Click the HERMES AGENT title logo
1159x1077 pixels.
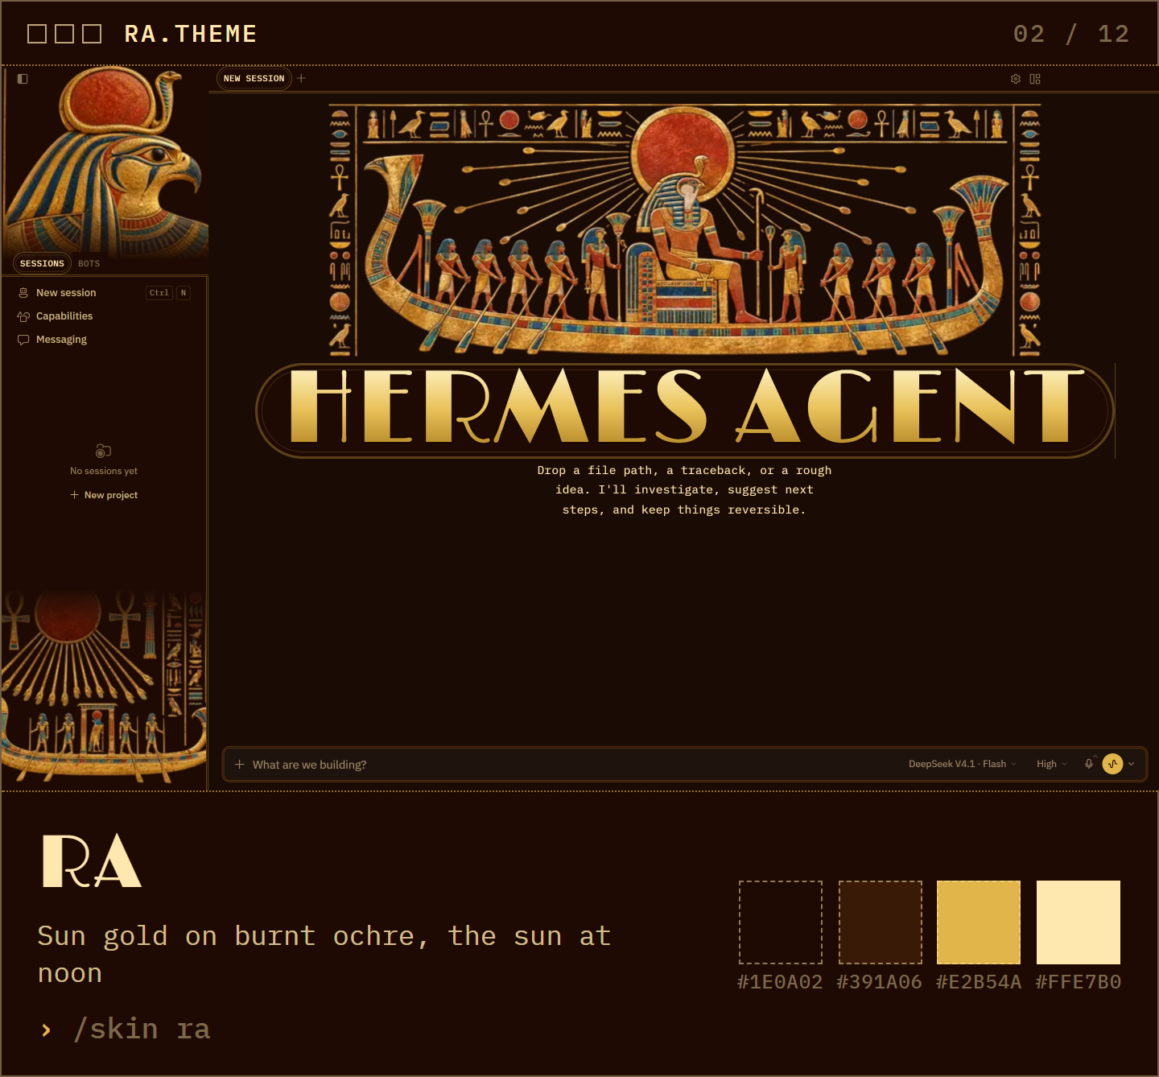click(x=685, y=411)
